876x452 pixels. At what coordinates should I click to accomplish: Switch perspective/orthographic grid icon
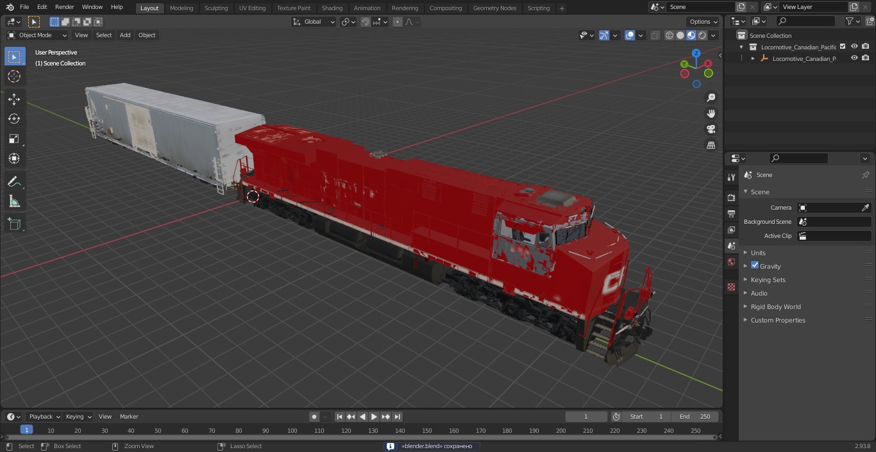(x=711, y=145)
